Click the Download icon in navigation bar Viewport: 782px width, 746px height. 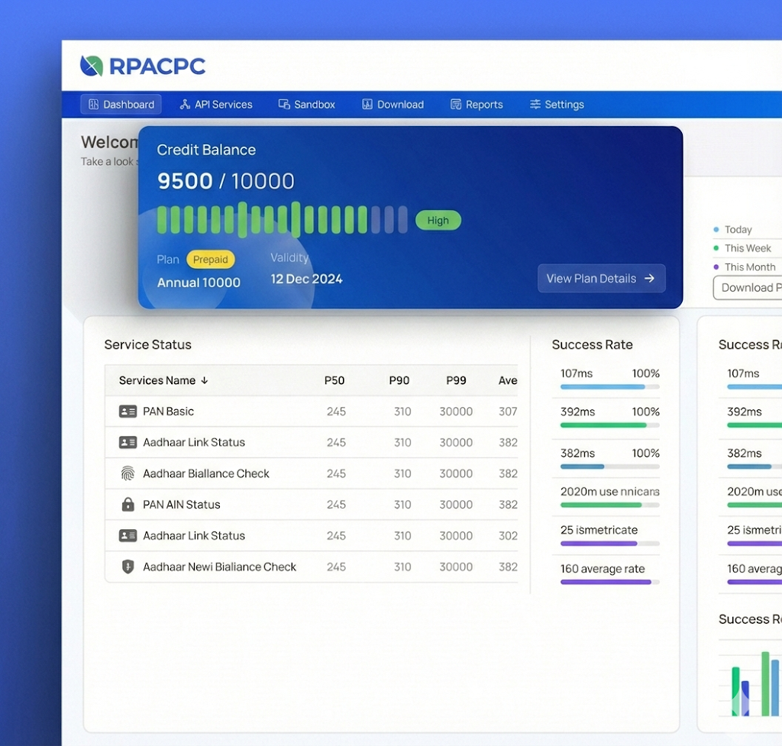tap(367, 105)
